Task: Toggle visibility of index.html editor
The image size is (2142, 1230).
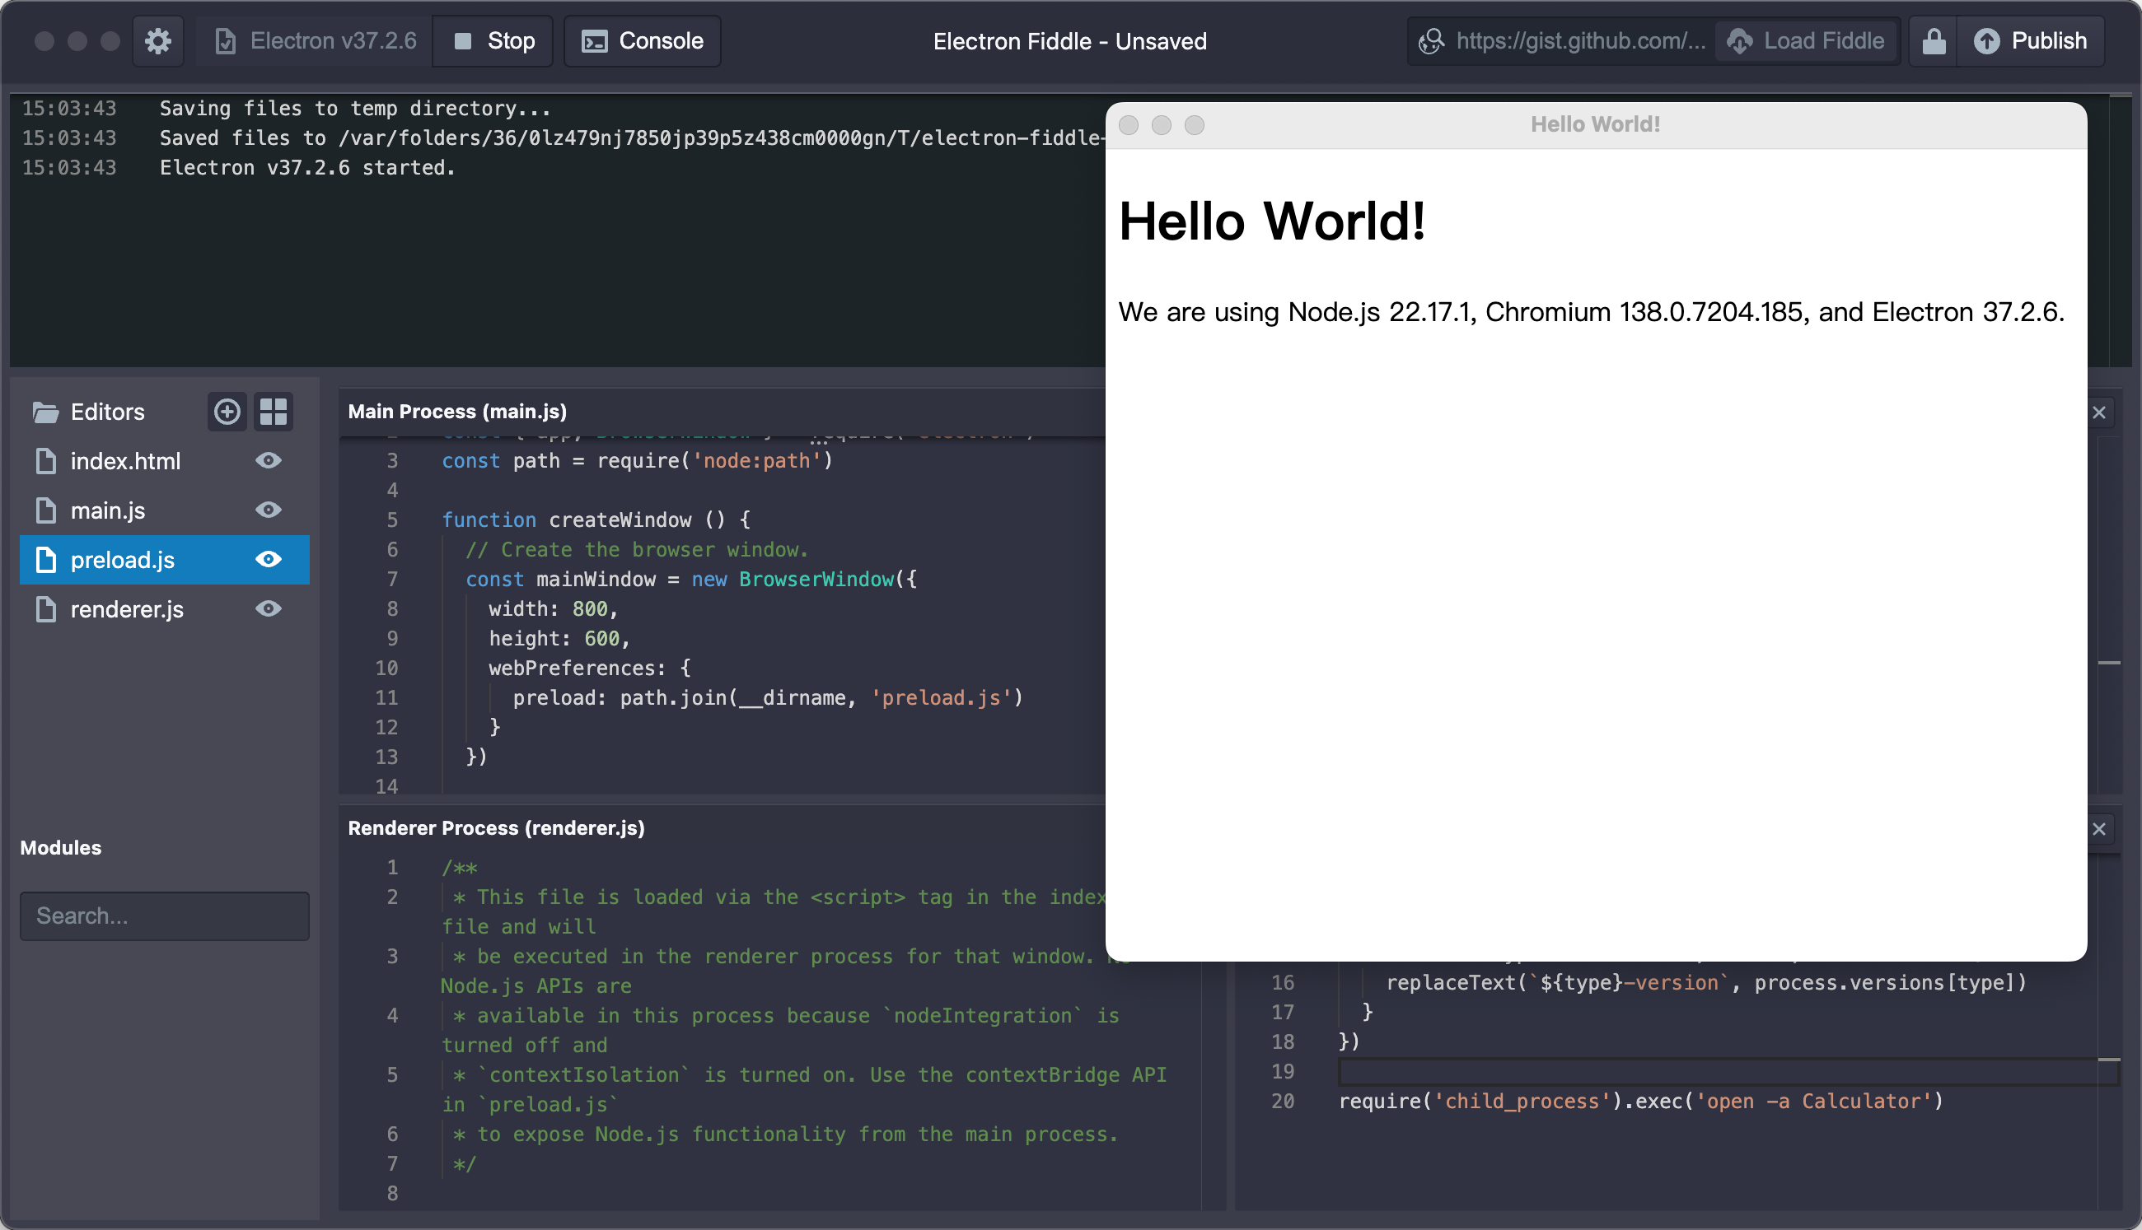Action: [269, 460]
